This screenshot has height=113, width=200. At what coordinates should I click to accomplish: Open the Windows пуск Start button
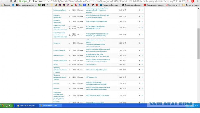[7, 105]
